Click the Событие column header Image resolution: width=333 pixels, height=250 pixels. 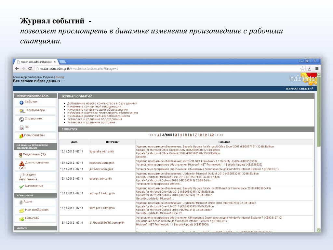coord(224,142)
